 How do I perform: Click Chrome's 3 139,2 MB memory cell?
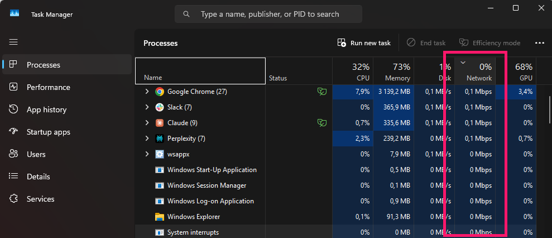393,92
